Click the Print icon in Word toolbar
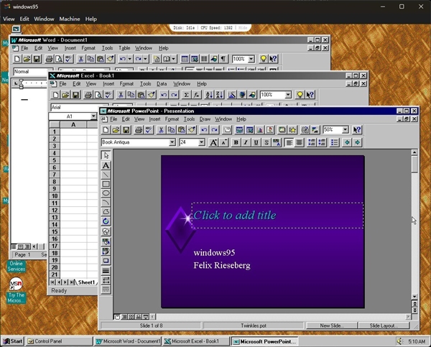The image size is (431, 347). [49, 59]
